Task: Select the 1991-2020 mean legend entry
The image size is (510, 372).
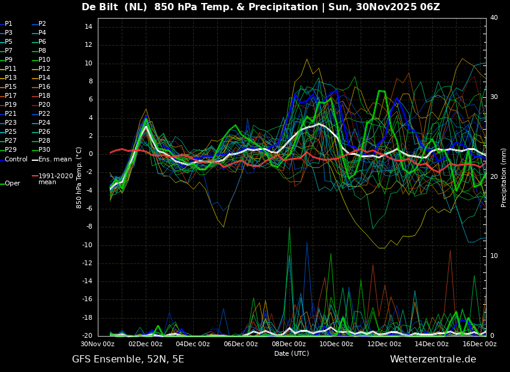Action: pos(53,179)
